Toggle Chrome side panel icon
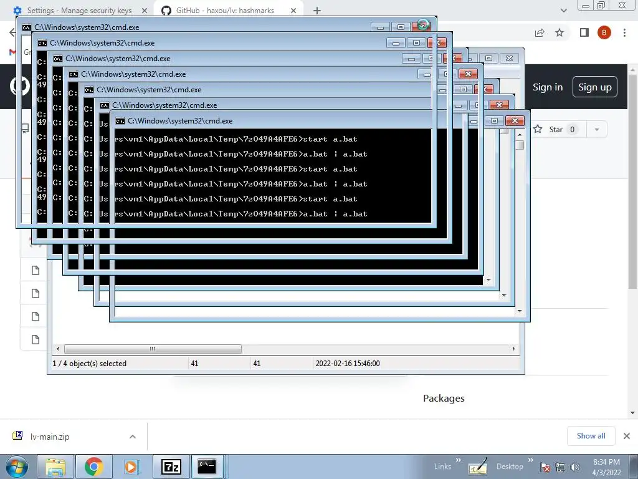This screenshot has width=638, height=479. [584, 32]
